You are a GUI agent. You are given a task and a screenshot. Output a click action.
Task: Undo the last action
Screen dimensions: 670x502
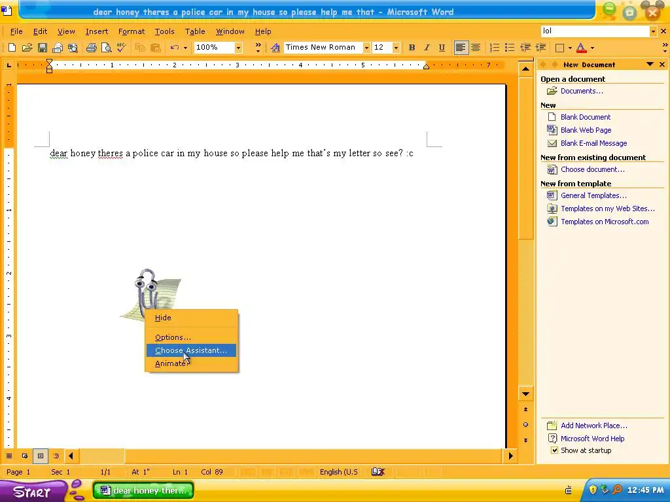174,47
